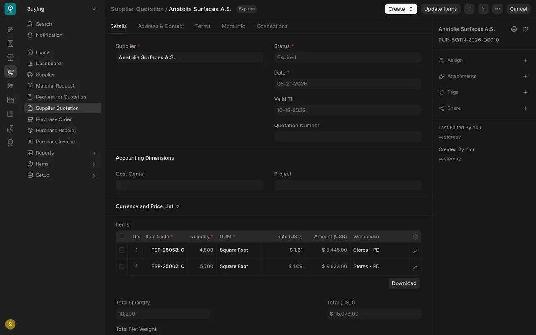Expand the Items sidebar group
The width and height of the screenshot is (536, 335).
63,164
